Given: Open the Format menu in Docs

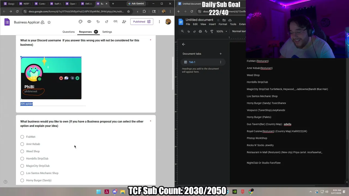Looking at the screenshot, I should click(x=223, y=24).
